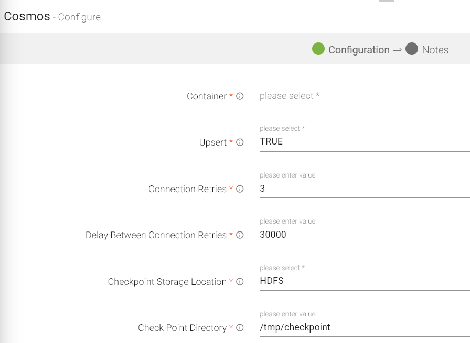Click the info icon next to Container

(240, 96)
